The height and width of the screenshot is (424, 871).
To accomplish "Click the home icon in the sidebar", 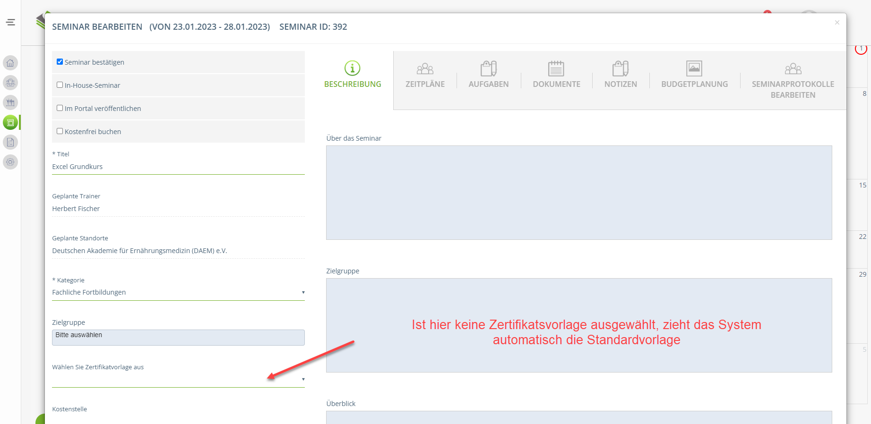I will point(10,63).
